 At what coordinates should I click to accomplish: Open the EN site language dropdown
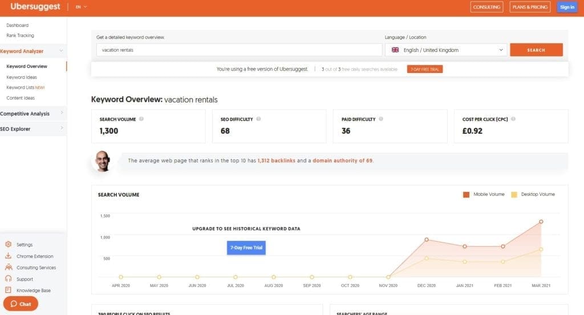pyautogui.click(x=81, y=7)
